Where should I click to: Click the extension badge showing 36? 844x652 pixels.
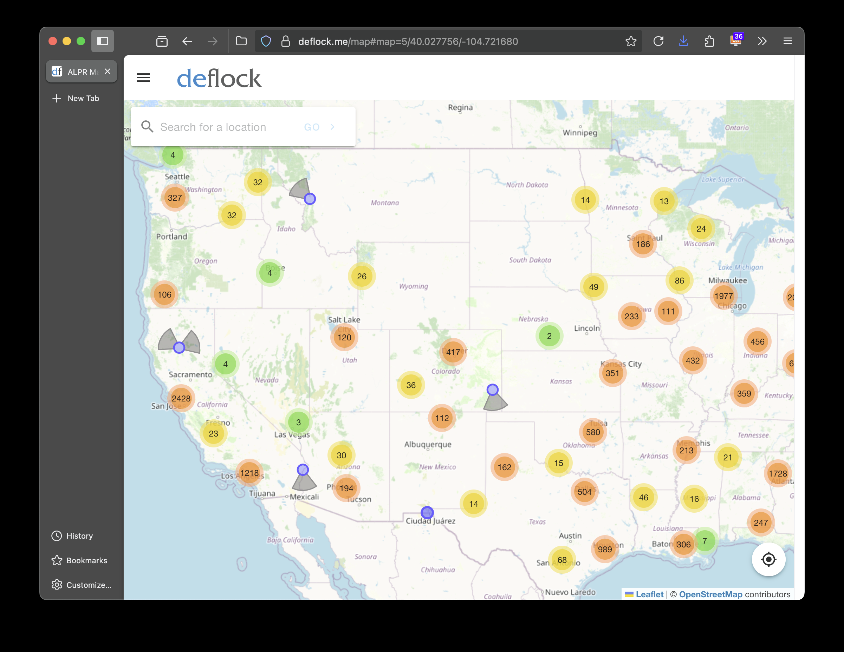click(x=736, y=40)
